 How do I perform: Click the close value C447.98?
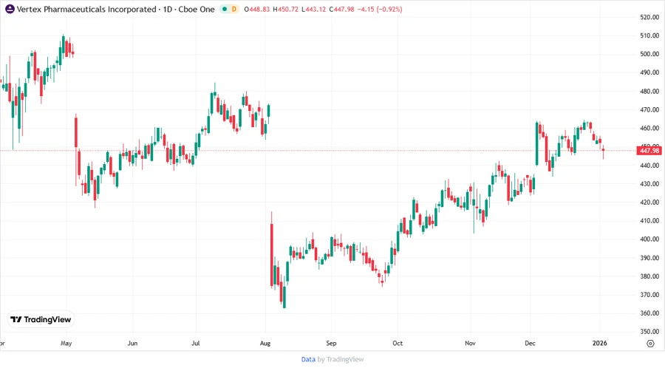click(x=342, y=9)
